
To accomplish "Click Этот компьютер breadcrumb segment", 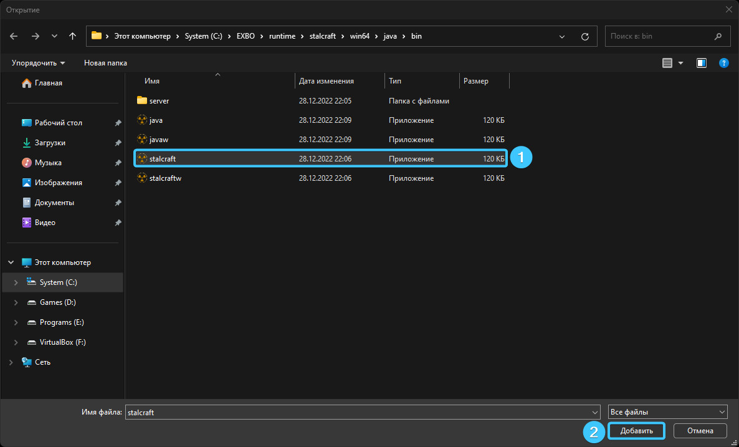I will pos(142,36).
